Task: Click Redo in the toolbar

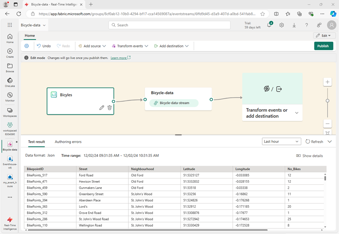Action: tap(63, 46)
